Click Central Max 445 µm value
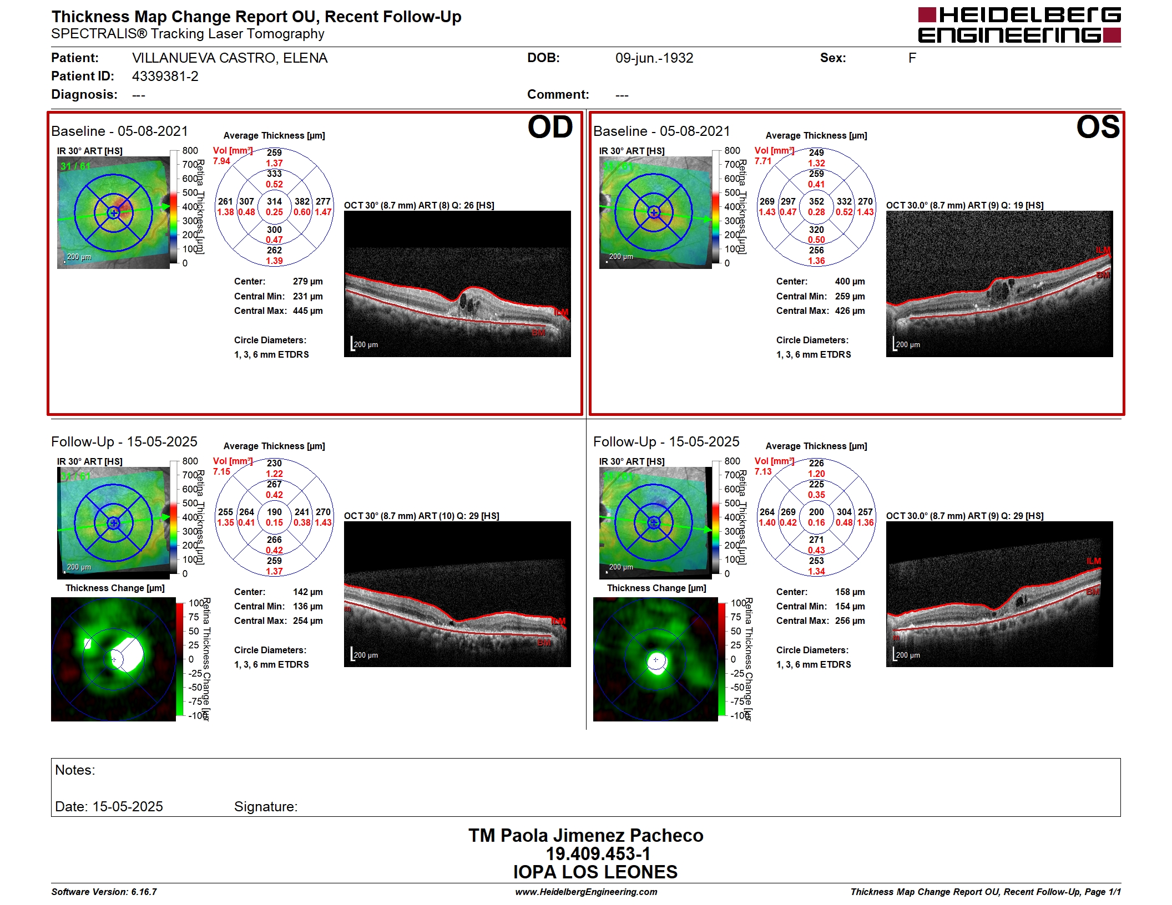The width and height of the screenshot is (1172, 905). pyautogui.click(x=307, y=311)
